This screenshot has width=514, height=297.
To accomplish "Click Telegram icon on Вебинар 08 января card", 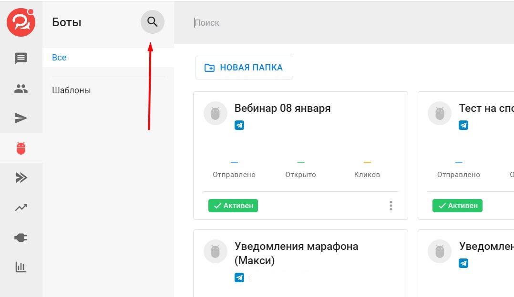I will tap(239, 125).
